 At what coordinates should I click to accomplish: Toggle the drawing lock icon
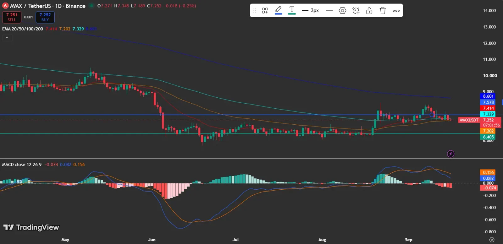369,11
